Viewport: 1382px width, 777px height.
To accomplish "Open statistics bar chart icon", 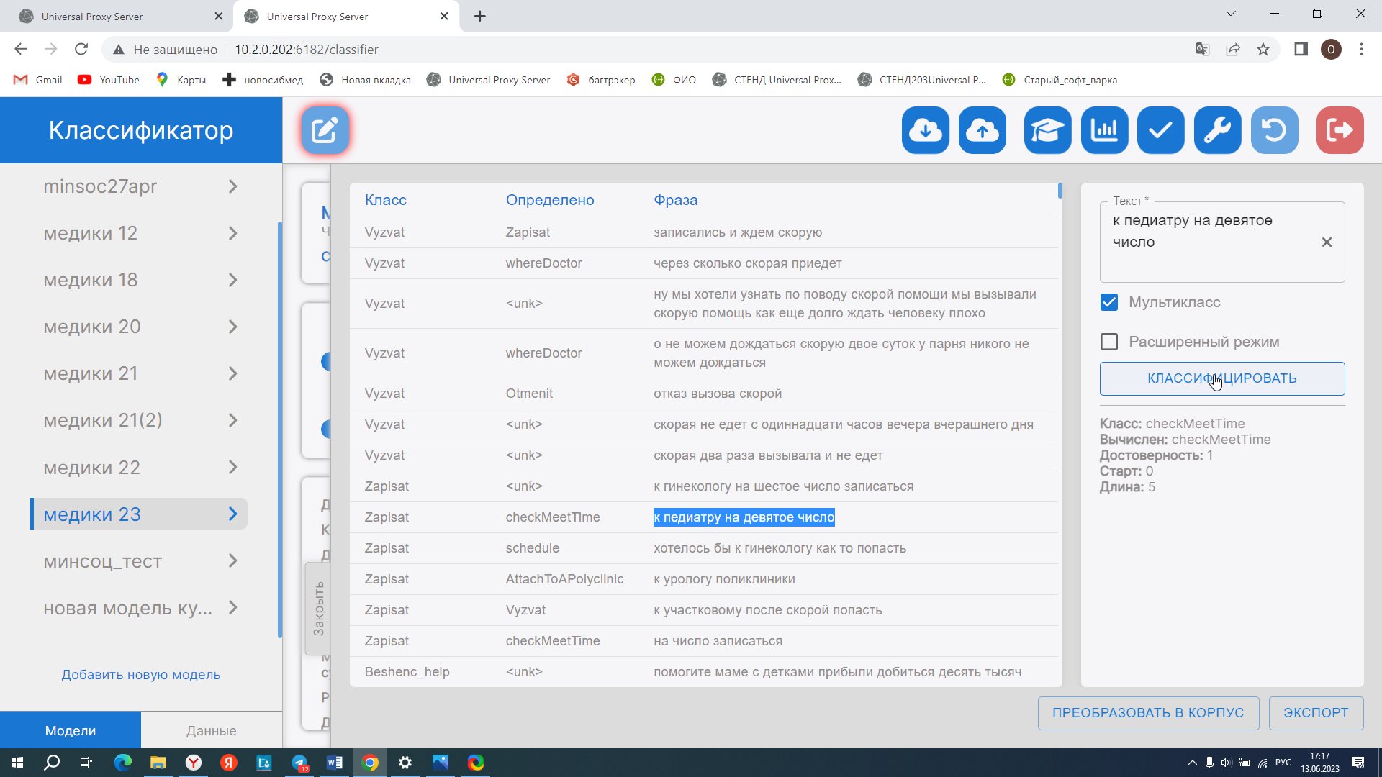I will pyautogui.click(x=1104, y=130).
